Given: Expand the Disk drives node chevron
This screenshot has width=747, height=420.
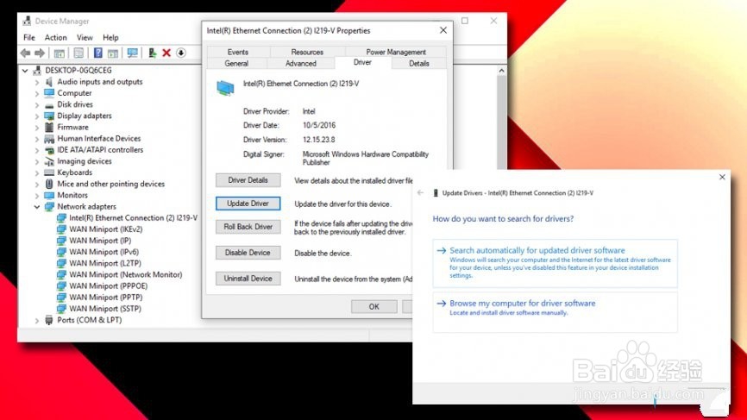Looking at the screenshot, I should pos(37,104).
